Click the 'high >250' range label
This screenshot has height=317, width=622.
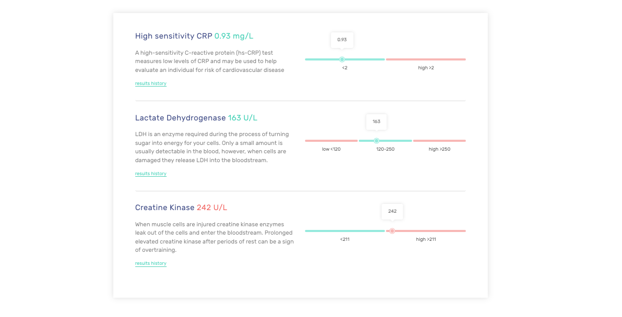pos(439,149)
